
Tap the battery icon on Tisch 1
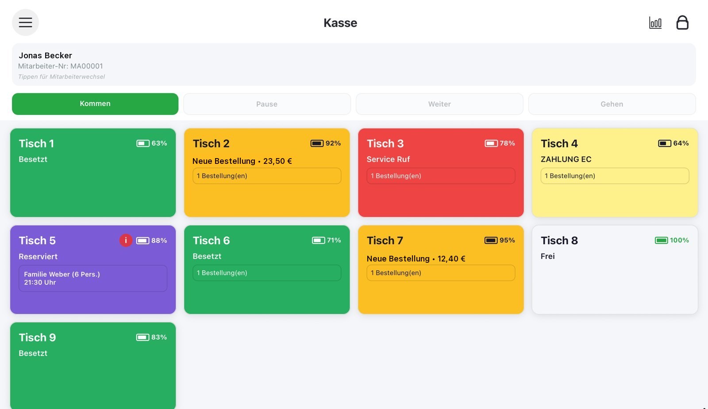(x=143, y=144)
